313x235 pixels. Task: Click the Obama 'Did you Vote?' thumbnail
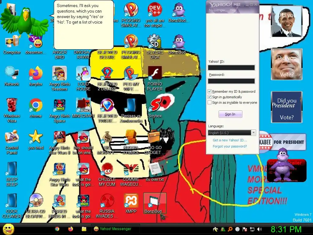[x=287, y=21]
